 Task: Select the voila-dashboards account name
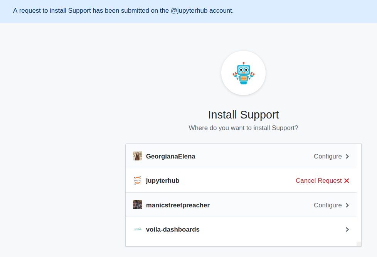(173, 229)
